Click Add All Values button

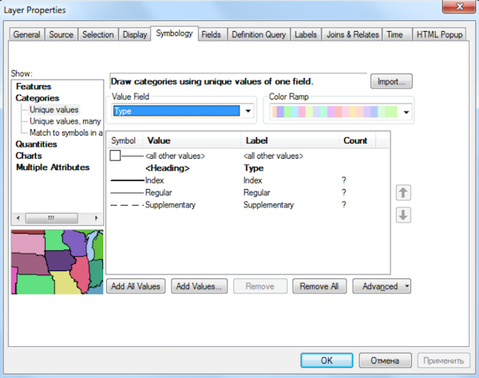point(136,286)
